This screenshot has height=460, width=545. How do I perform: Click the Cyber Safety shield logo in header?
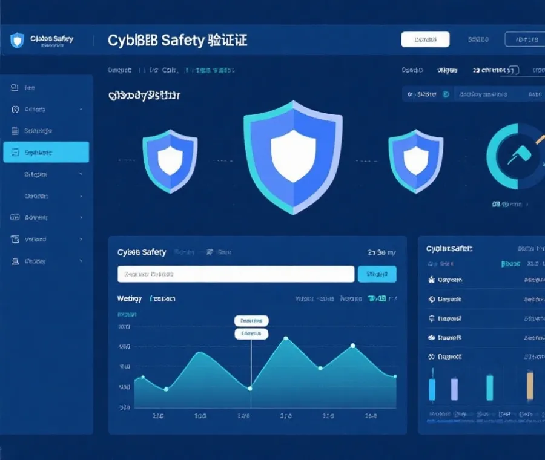tap(17, 41)
